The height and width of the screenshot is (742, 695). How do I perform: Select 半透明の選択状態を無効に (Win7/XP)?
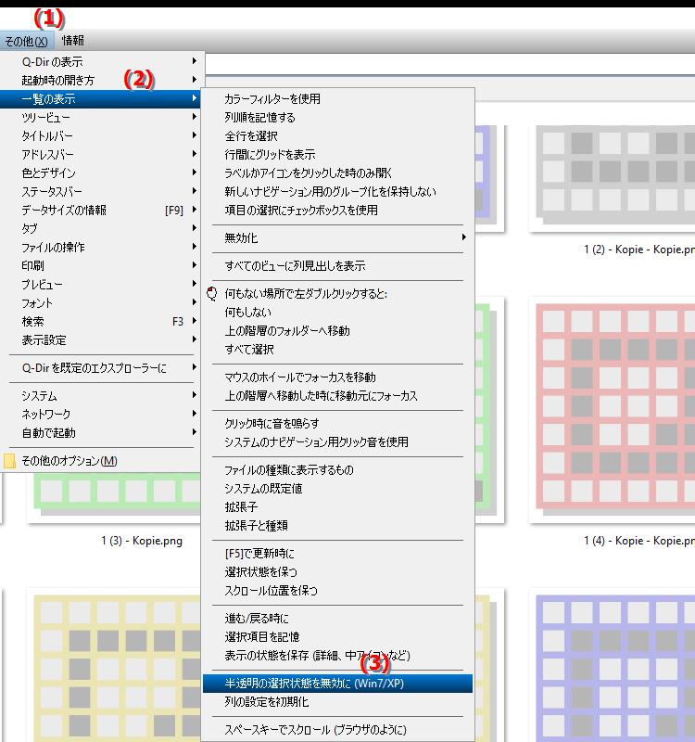click(x=315, y=684)
